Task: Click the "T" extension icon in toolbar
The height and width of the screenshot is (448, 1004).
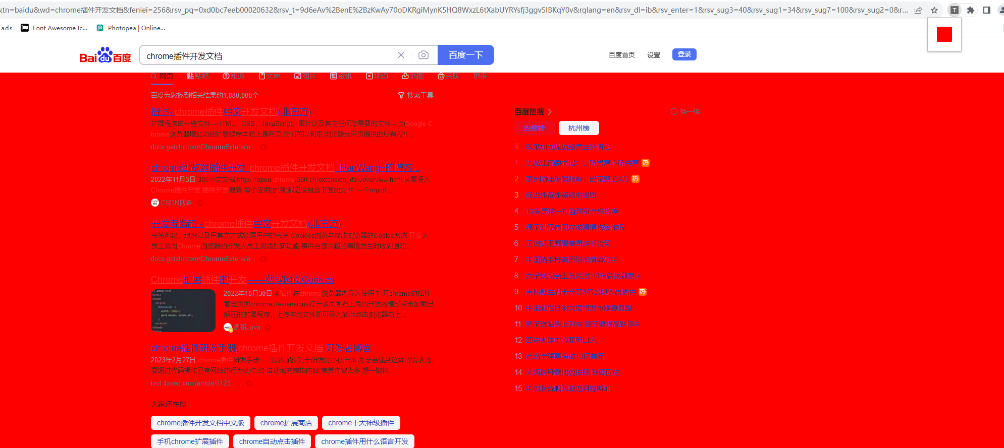Action: [954, 10]
